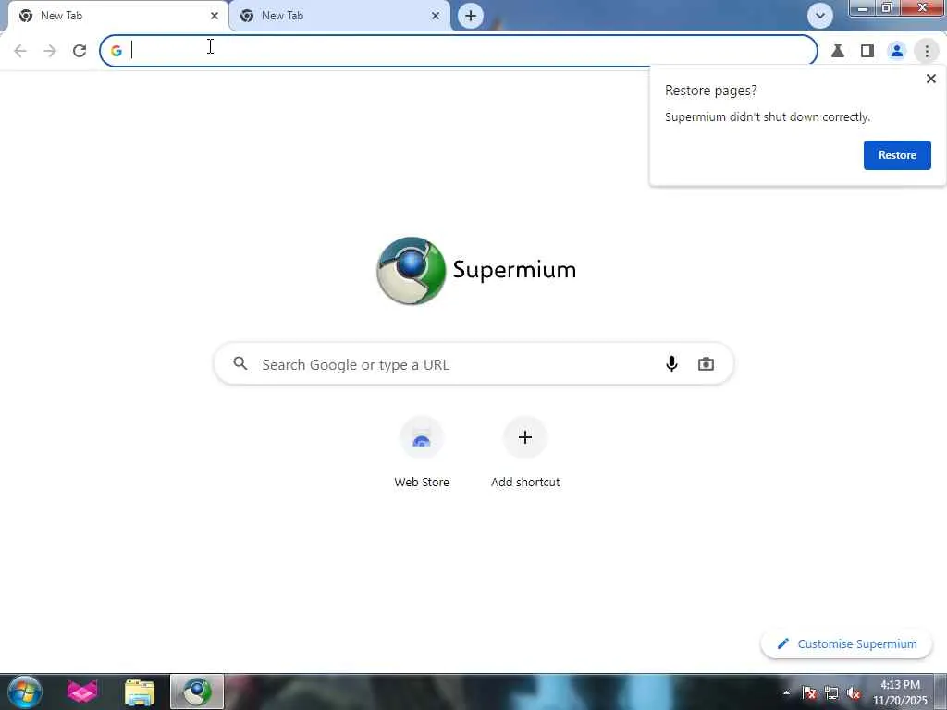Close the second New Tab

[436, 16]
